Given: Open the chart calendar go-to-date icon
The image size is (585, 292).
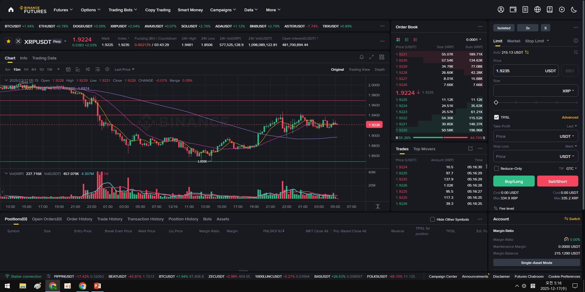Looking at the screenshot, I should (68, 69).
